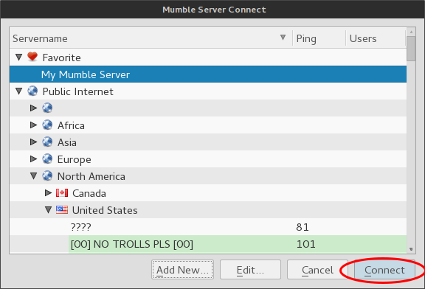Screen dimensions: 425x289
Task: Expand the Asia server list
Action: (33, 142)
